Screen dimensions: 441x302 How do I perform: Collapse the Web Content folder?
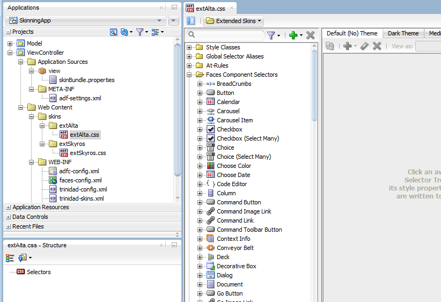20,107
